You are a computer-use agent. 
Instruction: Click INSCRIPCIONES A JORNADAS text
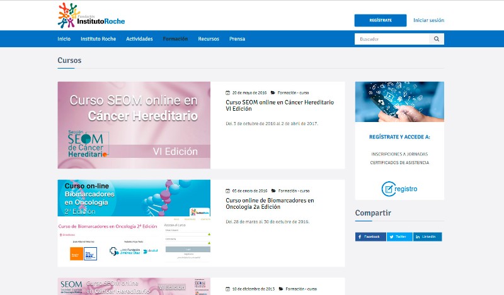pos(399,154)
